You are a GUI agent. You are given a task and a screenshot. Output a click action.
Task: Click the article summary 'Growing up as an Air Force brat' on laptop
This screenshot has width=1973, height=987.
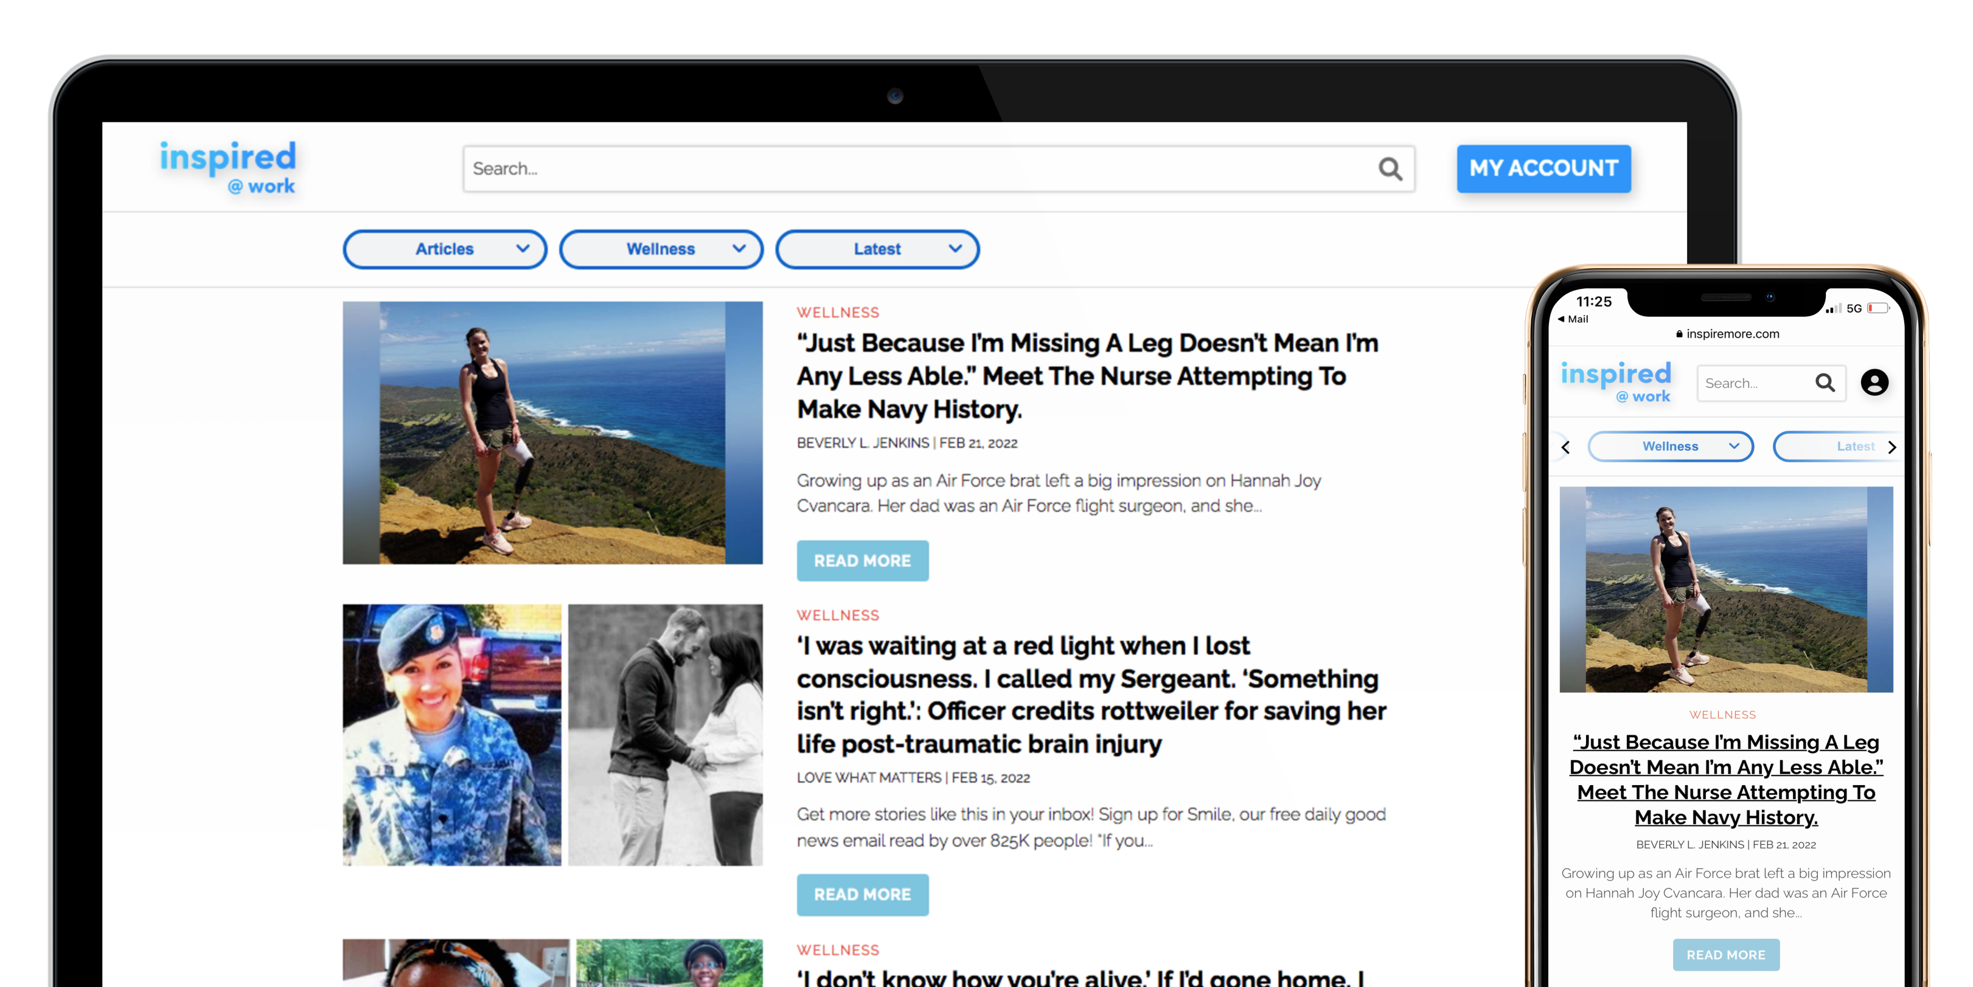[x=1059, y=493]
